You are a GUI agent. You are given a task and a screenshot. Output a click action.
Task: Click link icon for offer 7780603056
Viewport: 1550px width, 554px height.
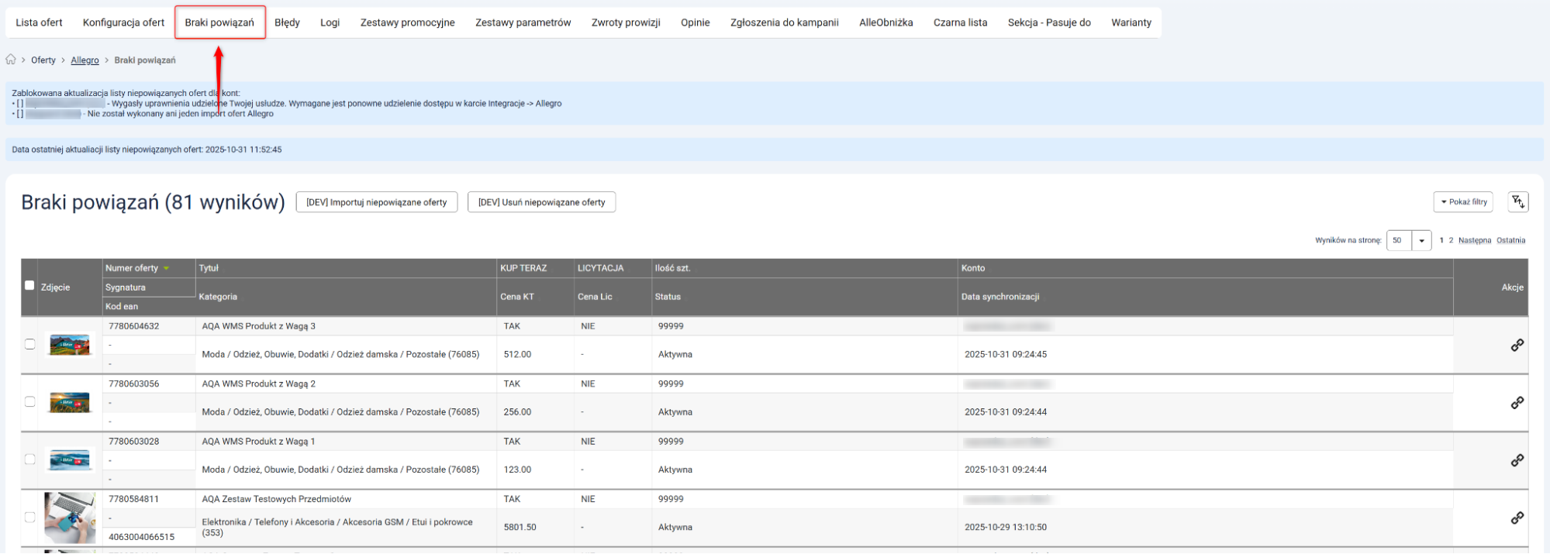tap(1517, 403)
